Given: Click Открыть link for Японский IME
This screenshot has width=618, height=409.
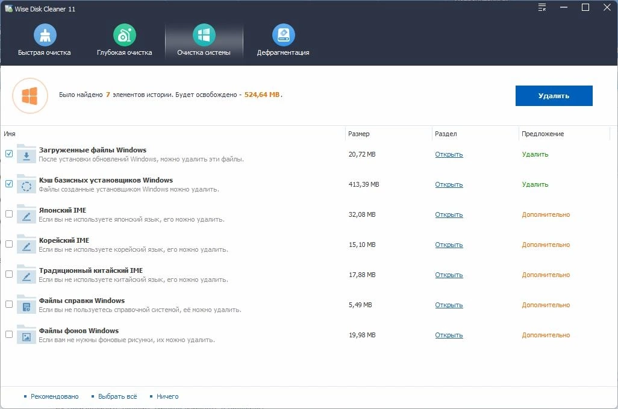Looking at the screenshot, I should click(x=449, y=215).
